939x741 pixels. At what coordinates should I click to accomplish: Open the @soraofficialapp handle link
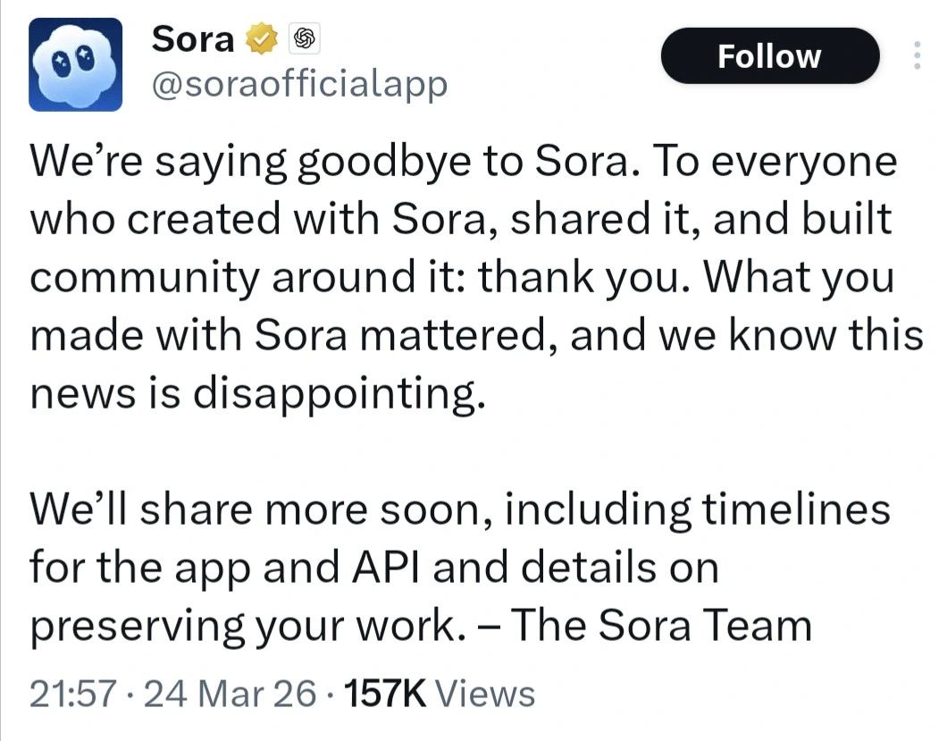pos(300,86)
